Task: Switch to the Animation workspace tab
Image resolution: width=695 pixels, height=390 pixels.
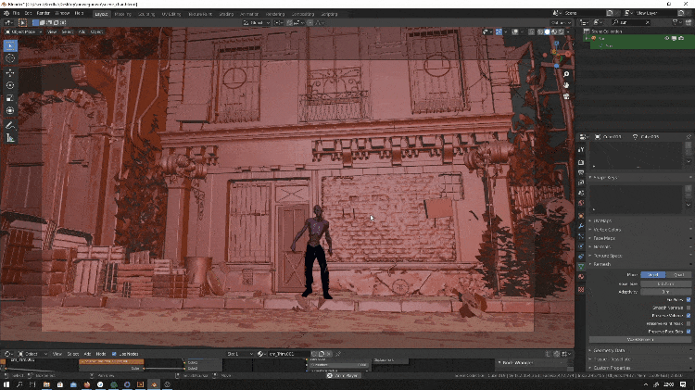Action: [249, 14]
